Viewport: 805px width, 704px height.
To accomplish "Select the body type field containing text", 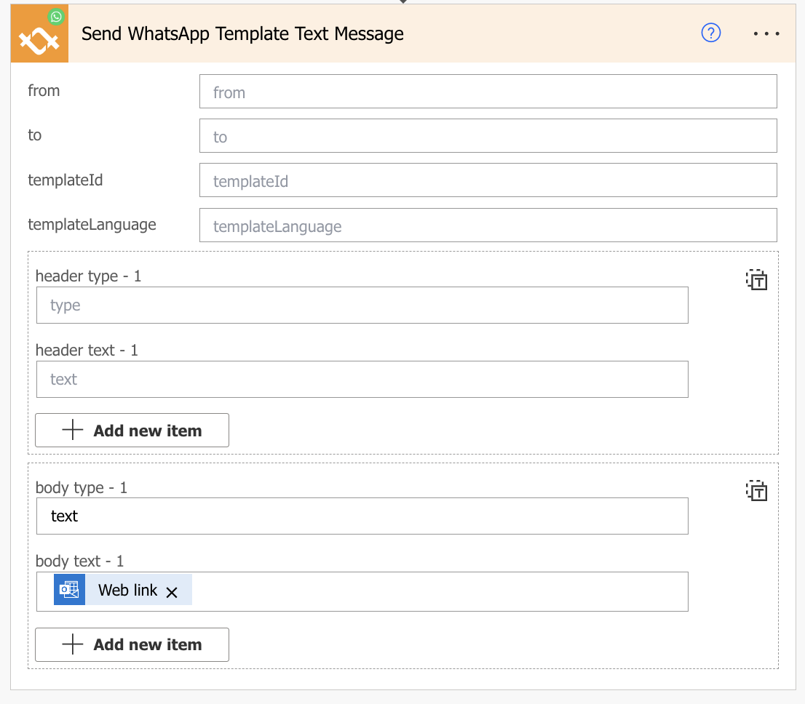I will pyautogui.click(x=362, y=516).
